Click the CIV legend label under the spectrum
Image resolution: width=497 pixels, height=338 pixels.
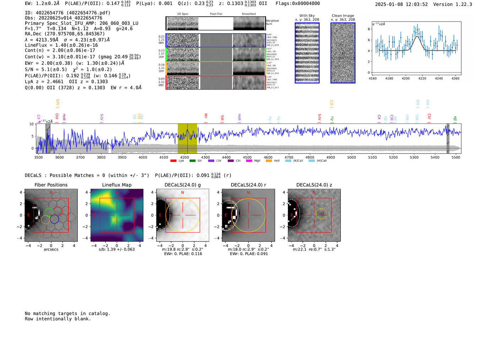point(219,161)
